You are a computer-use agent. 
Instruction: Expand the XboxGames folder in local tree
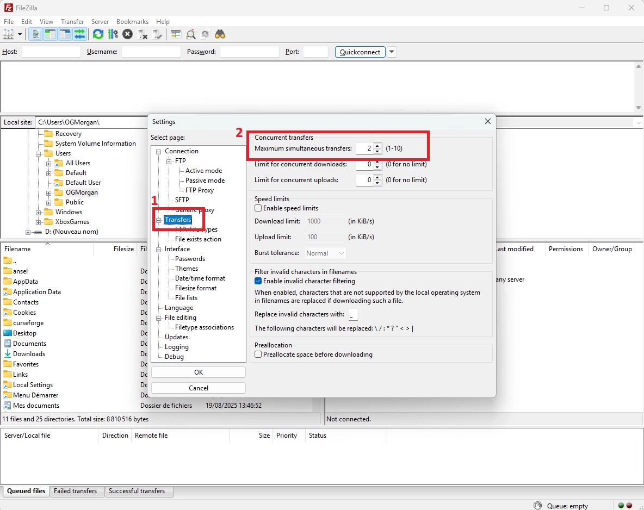click(x=38, y=222)
